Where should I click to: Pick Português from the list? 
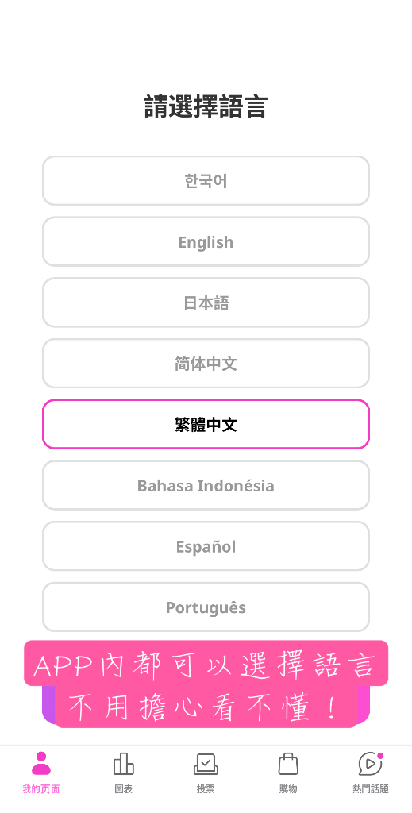pyautogui.click(x=206, y=607)
